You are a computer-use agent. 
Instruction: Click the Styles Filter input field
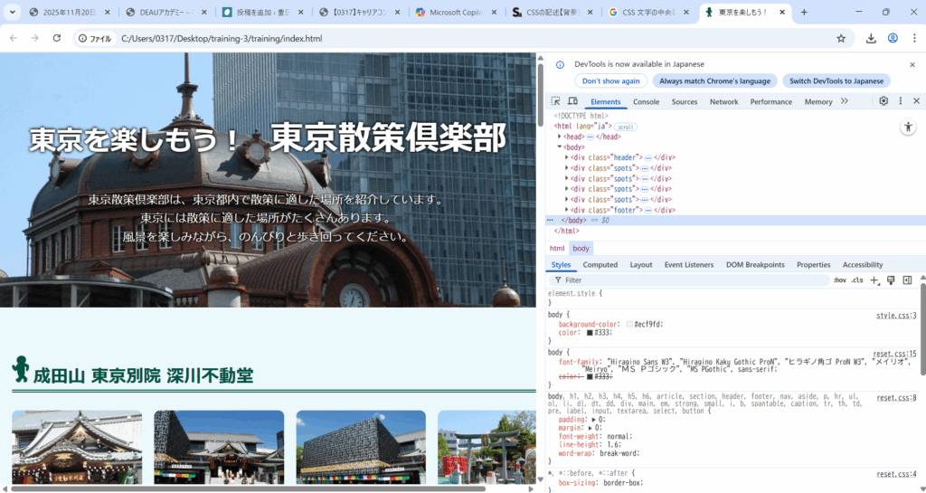[687, 280]
